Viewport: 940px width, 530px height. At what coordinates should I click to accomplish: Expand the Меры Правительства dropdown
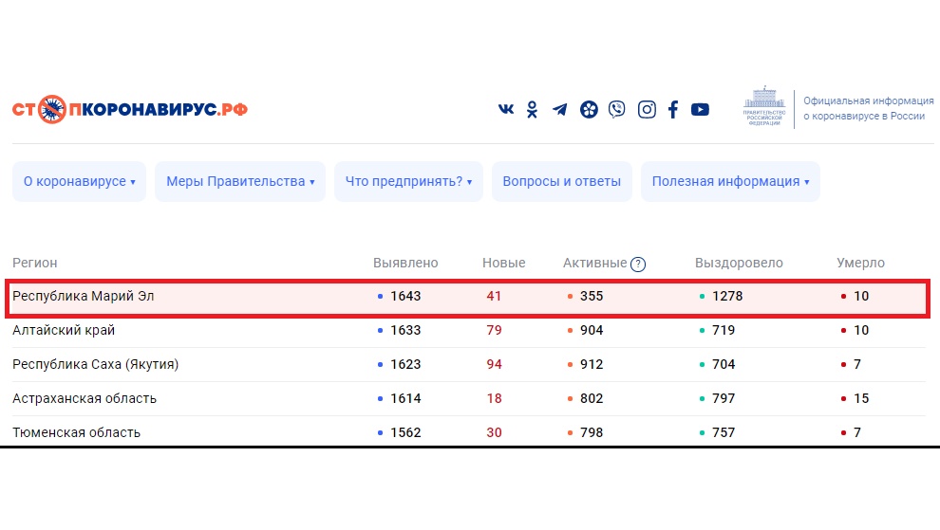(x=240, y=181)
